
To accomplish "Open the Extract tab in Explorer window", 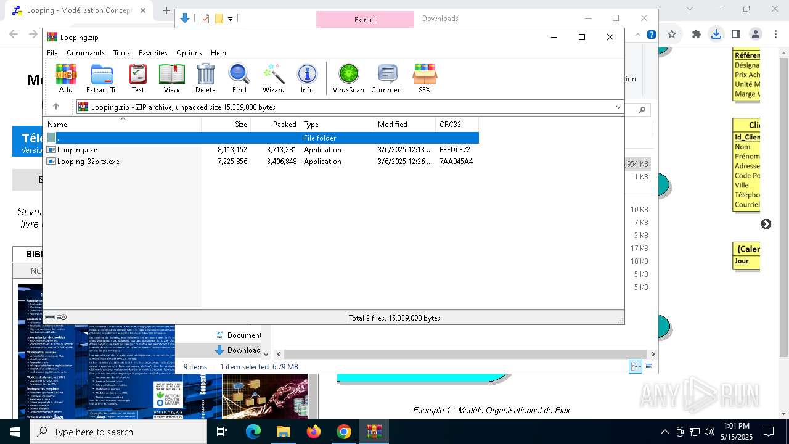I will (365, 19).
